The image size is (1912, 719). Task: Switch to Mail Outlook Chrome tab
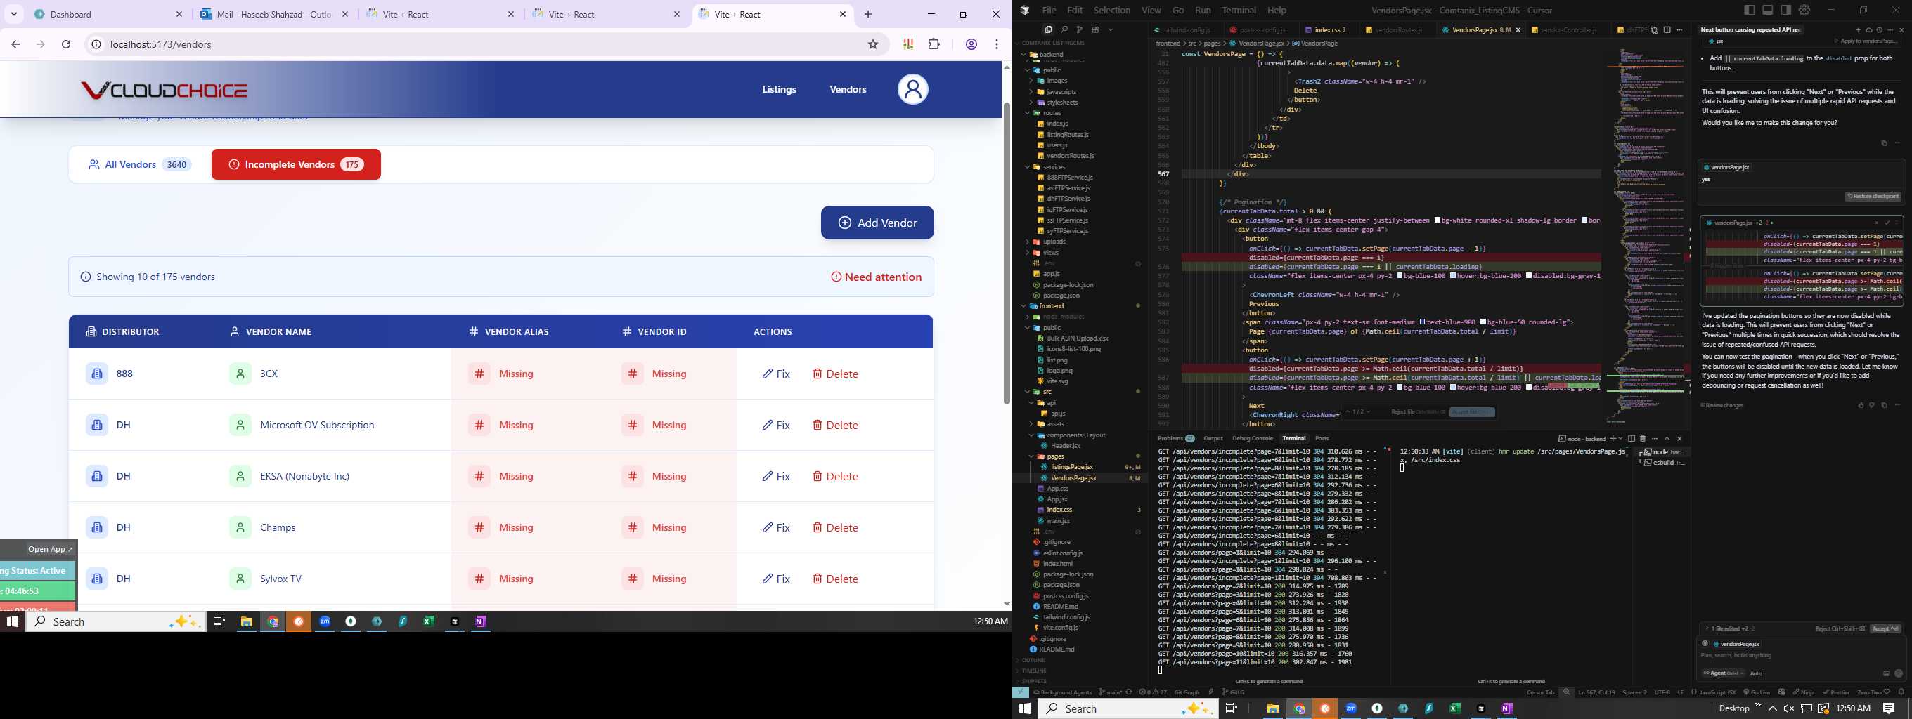(x=275, y=14)
